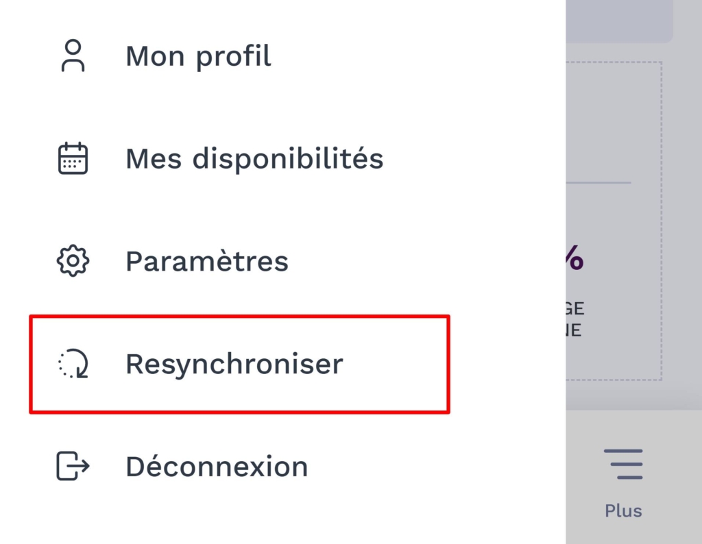Click the calendar icon beside Mes disponibilités

pyautogui.click(x=73, y=158)
